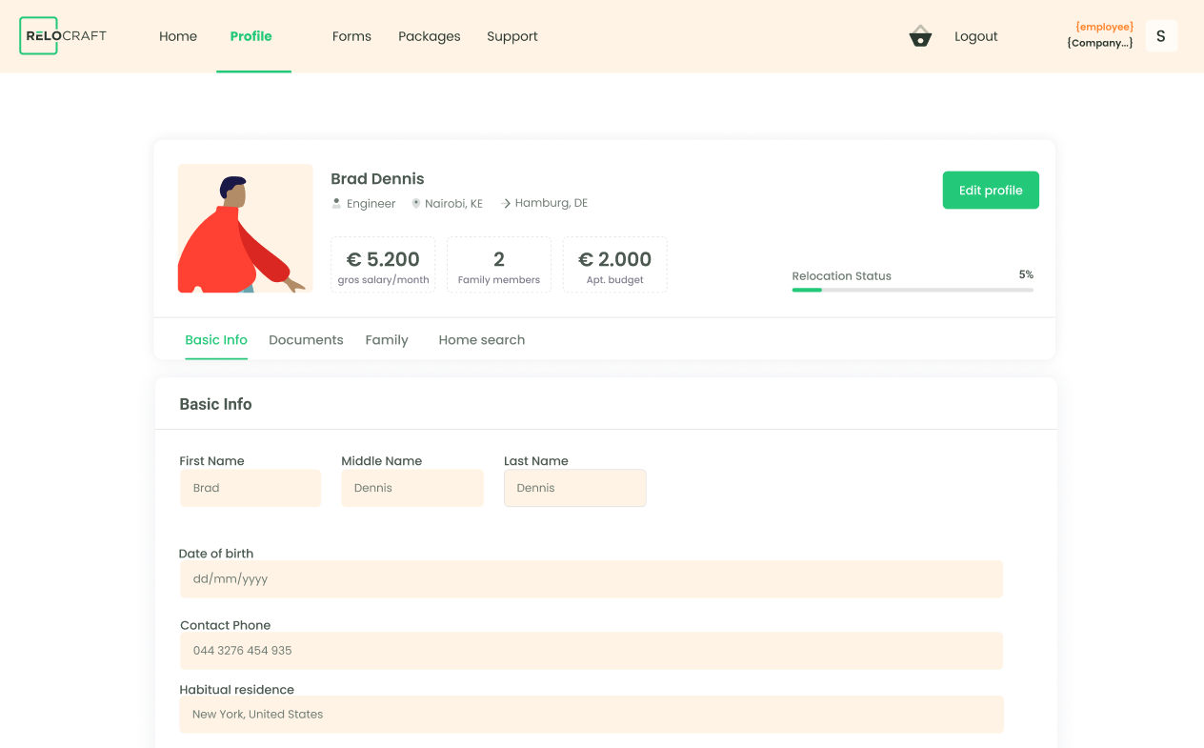Click the location pin icon beside Nairobi
The width and height of the screenshot is (1204, 748).
(416, 203)
